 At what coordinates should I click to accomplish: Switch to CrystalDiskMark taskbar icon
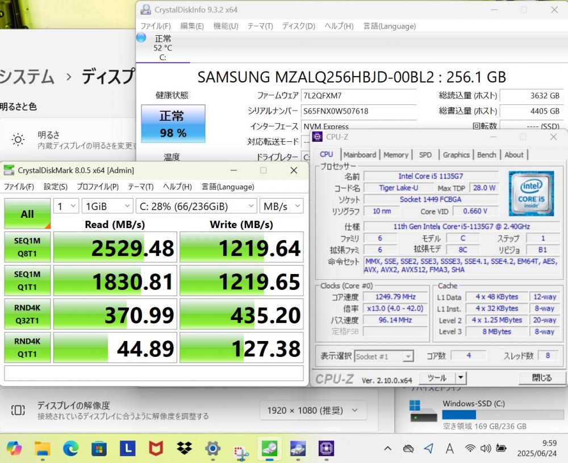pos(269,448)
